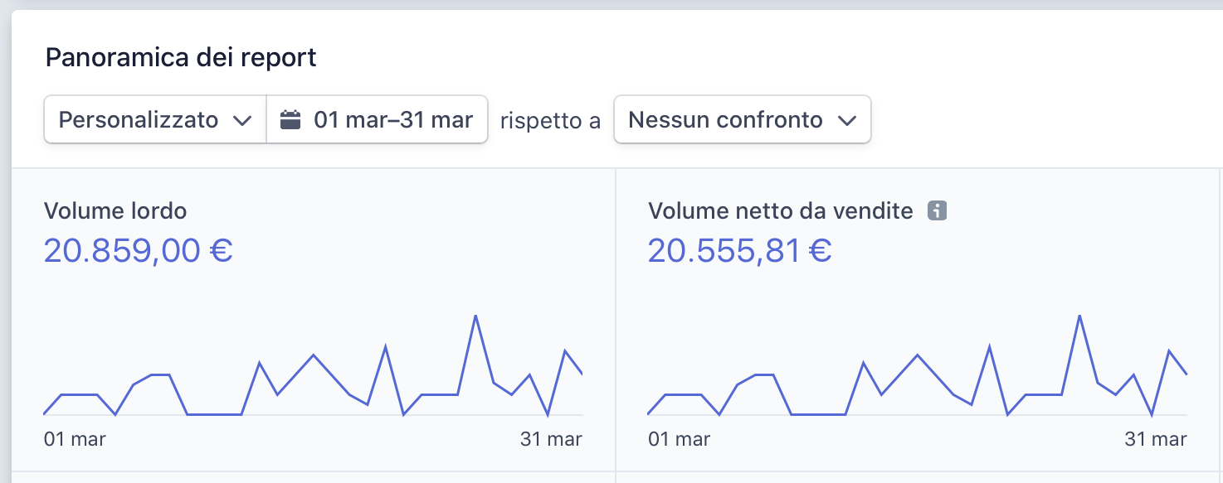This screenshot has height=483, width=1223.
Task: Click the info icon next to Volume netto da vendite
Action: click(x=938, y=211)
